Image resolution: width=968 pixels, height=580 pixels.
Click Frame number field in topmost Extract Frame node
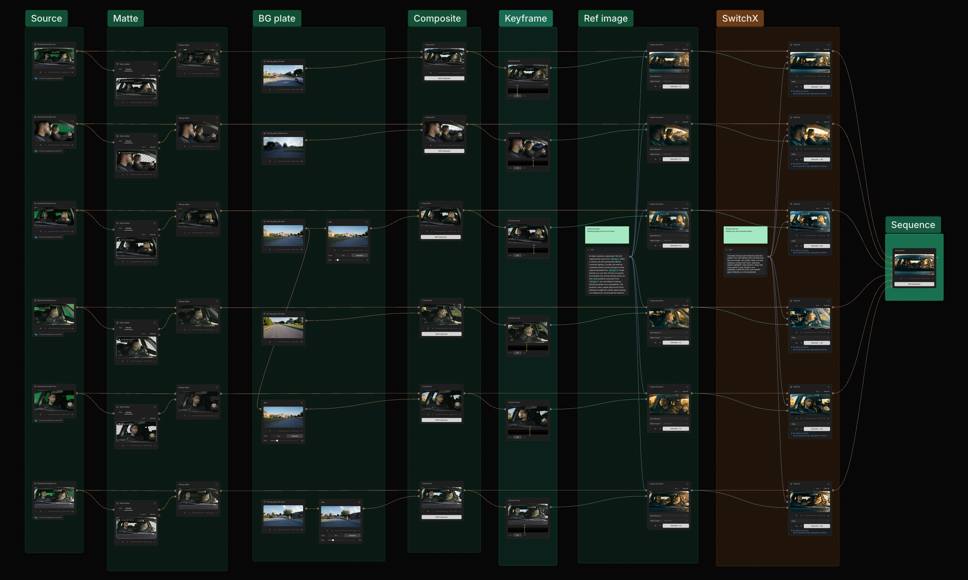517,96
